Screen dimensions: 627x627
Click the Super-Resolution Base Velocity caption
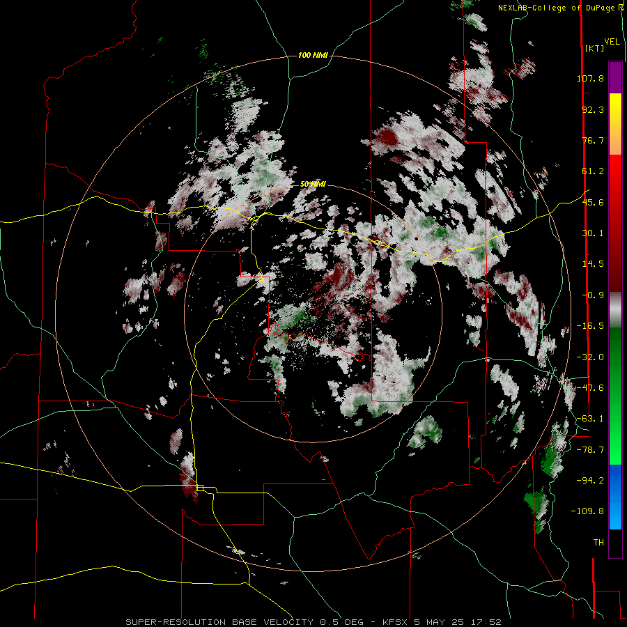pos(313,622)
